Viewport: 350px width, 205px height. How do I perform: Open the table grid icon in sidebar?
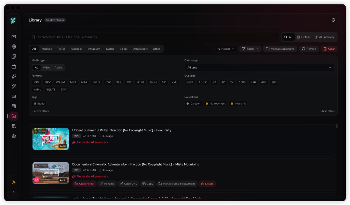[x=14, y=106]
